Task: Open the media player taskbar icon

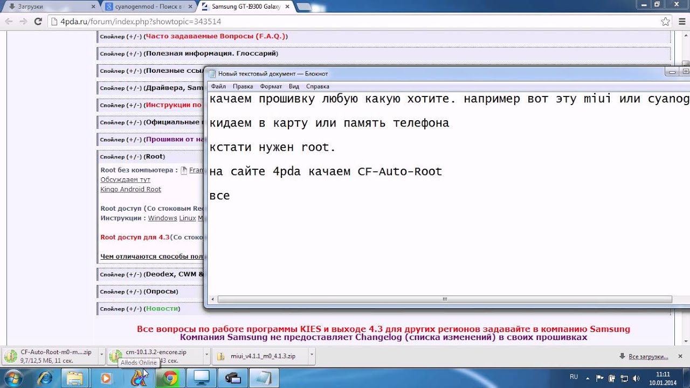Action: click(106, 378)
